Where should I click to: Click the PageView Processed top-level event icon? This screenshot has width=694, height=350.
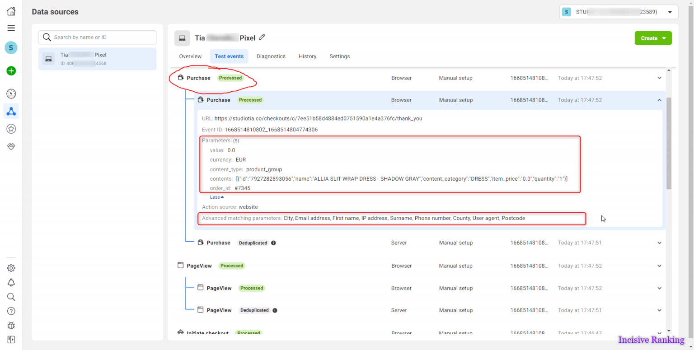point(181,266)
